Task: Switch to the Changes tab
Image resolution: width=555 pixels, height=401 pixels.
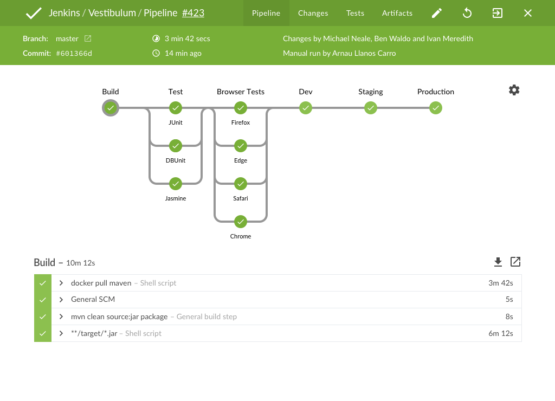Action: [x=313, y=13]
